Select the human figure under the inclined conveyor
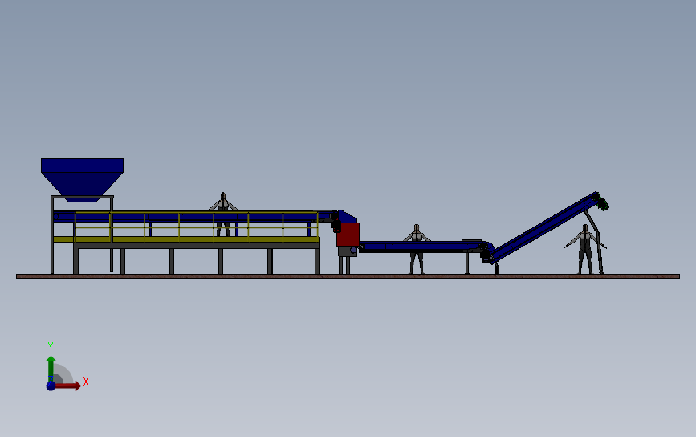The height and width of the screenshot is (437, 696). tap(585, 249)
